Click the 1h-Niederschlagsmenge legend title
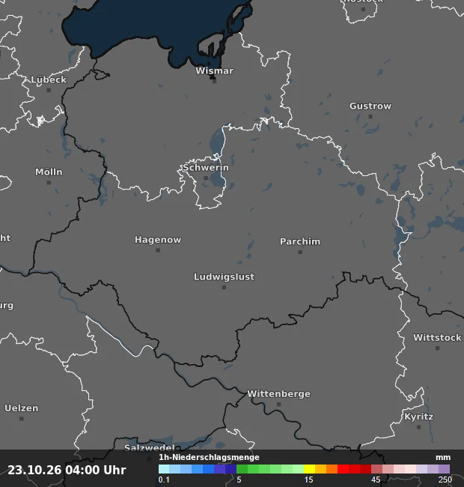The height and width of the screenshot is (487, 464). pyautogui.click(x=209, y=457)
